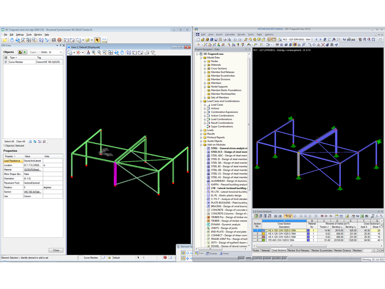
Task: Click the Close button in ISM Data panel
Action: click(56, 250)
